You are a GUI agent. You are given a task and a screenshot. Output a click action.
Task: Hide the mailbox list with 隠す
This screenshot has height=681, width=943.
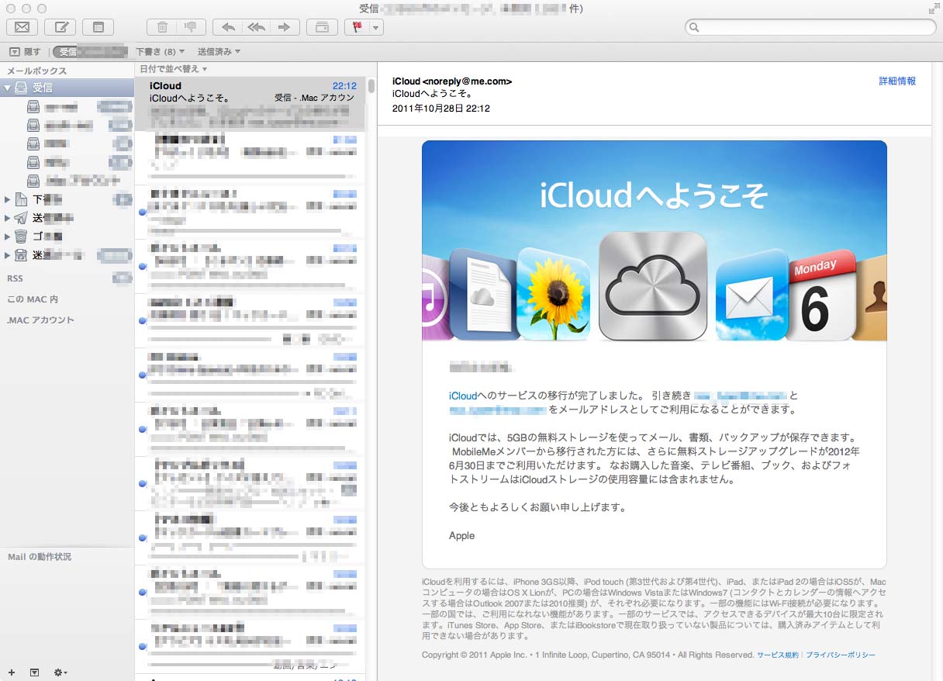click(x=25, y=52)
